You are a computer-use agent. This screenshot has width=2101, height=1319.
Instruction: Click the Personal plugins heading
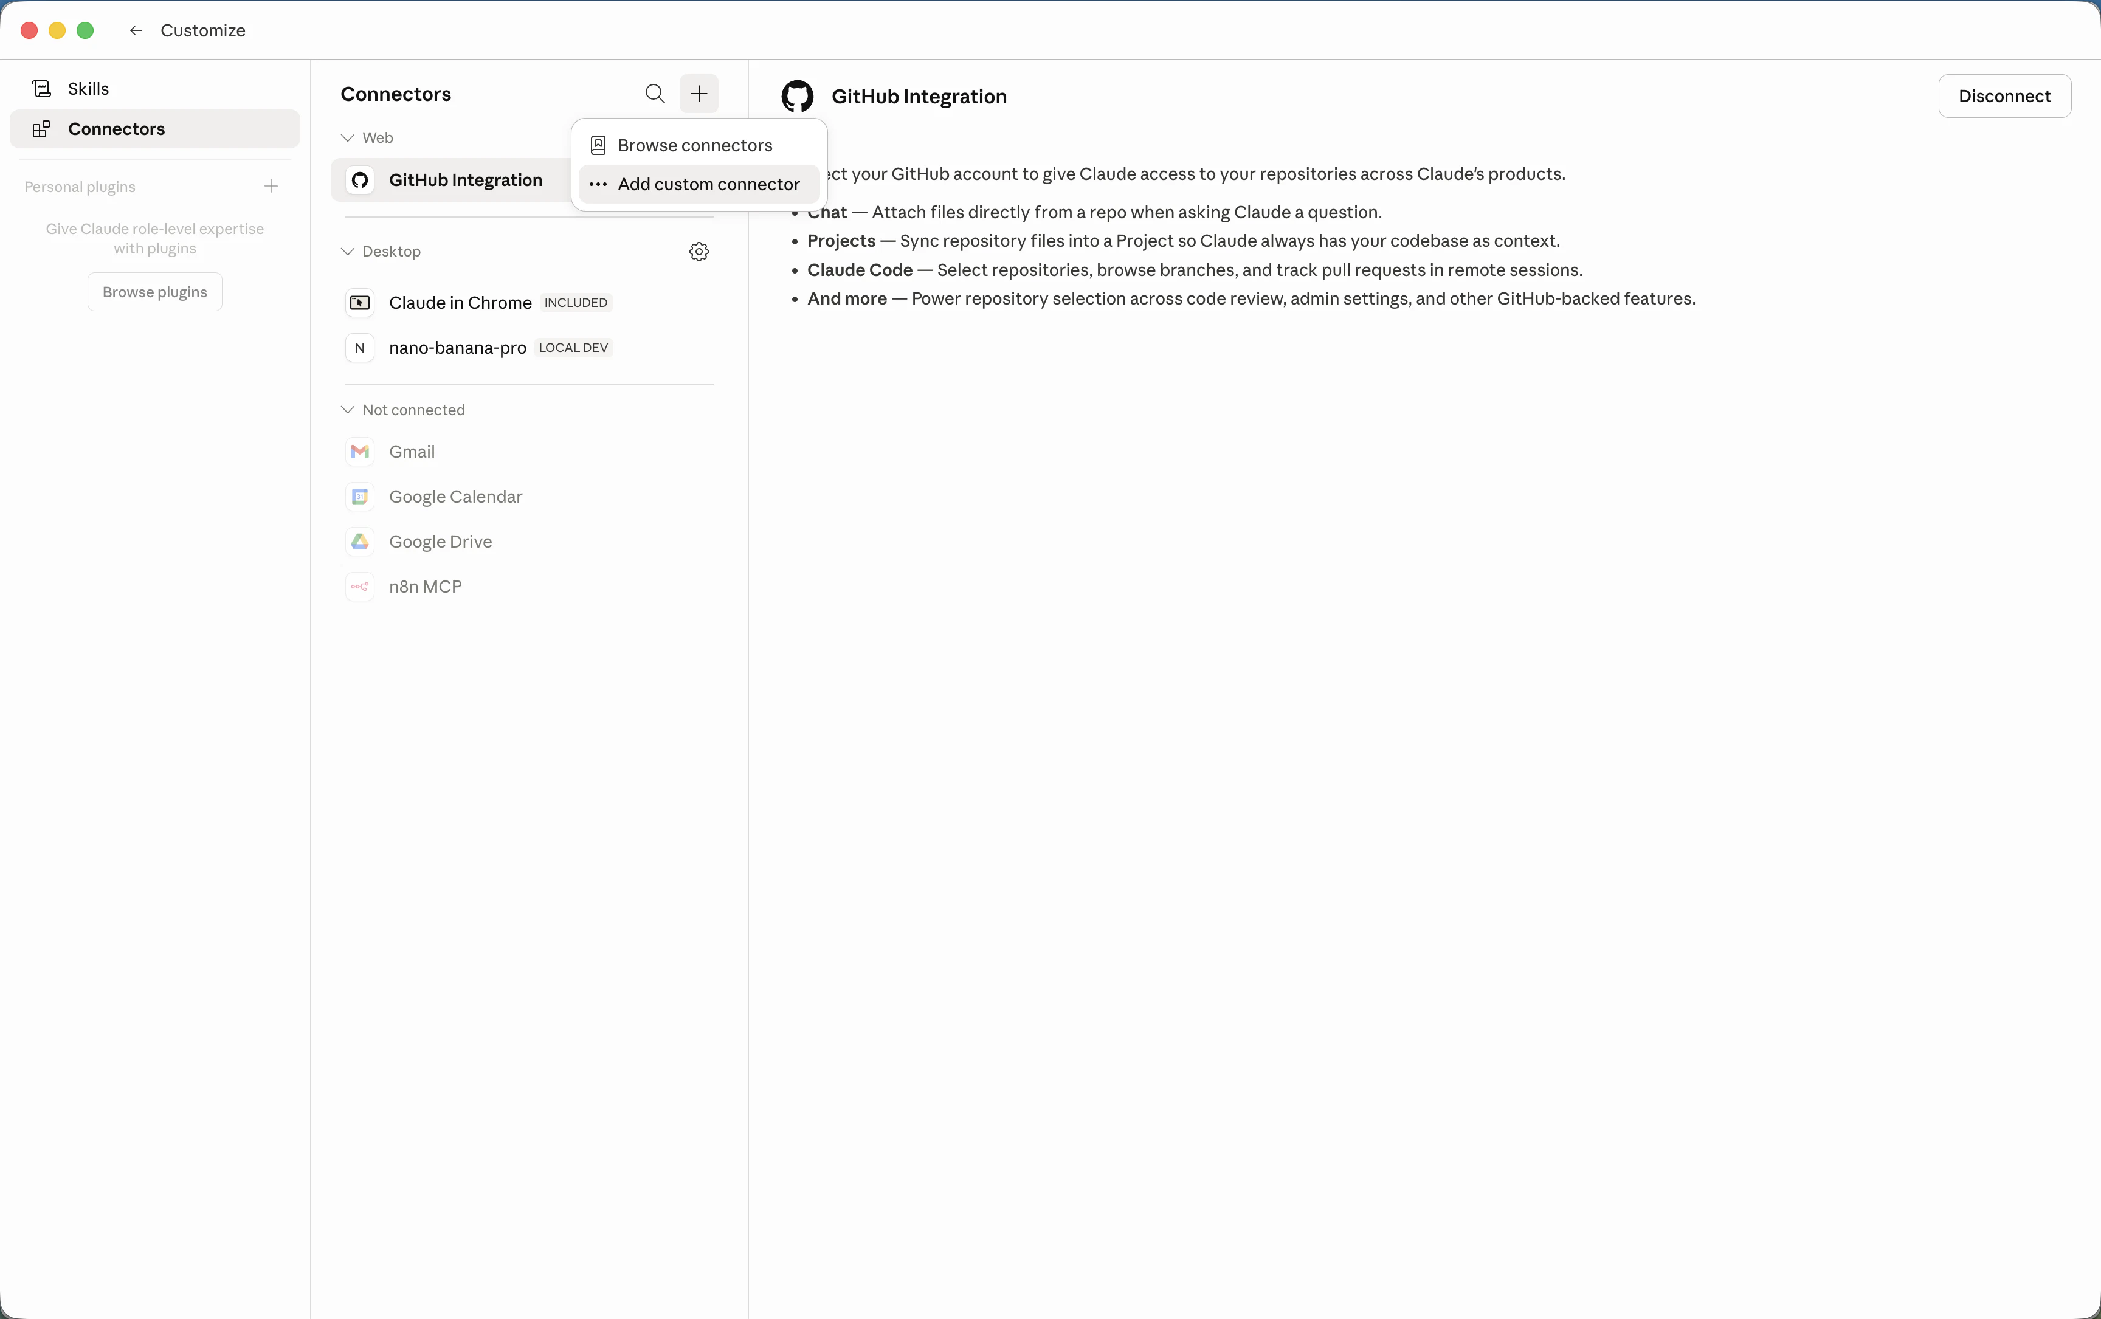point(80,187)
